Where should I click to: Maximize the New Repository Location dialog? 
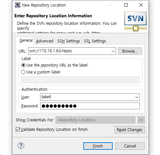tap(126, 5)
